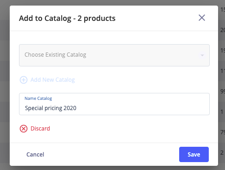Close the Add to Catalog dialog
Image resolution: width=225 pixels, height=170 pixels.
(202, 18)
